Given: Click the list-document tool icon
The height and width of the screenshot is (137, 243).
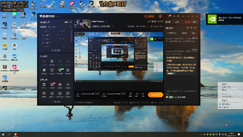Looking at the screenshot, I should pyautogui.click(x=68, y=93).
